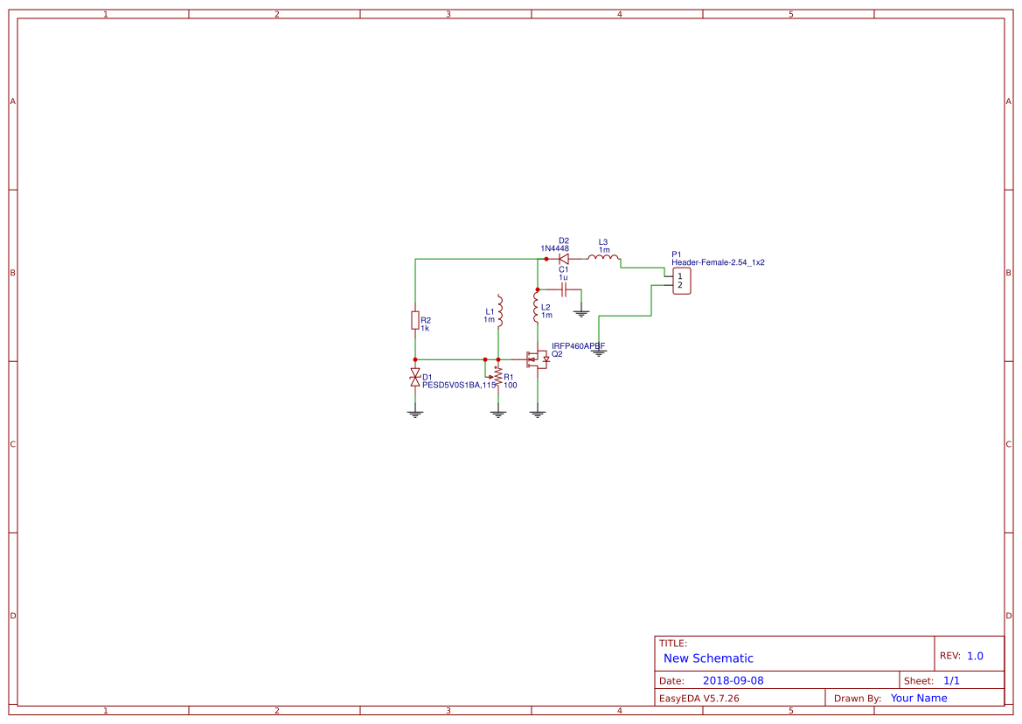Click the L3 inductor coil symbol

point(603,258)
